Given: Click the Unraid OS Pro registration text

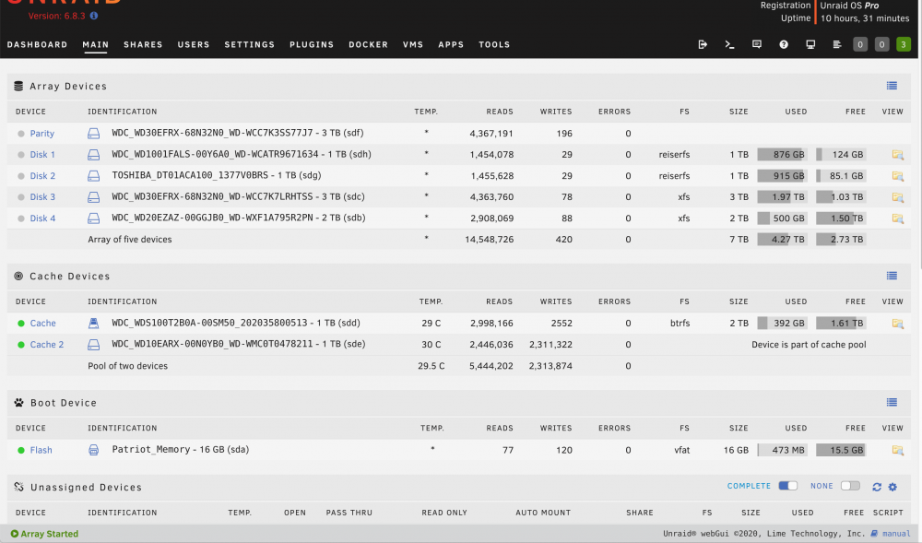Looking at the screenshot, I should point(850,6).
